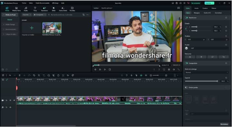Open the Autocollants stickers library
Screen dimensions: 232x127
(x=63, y=9)
